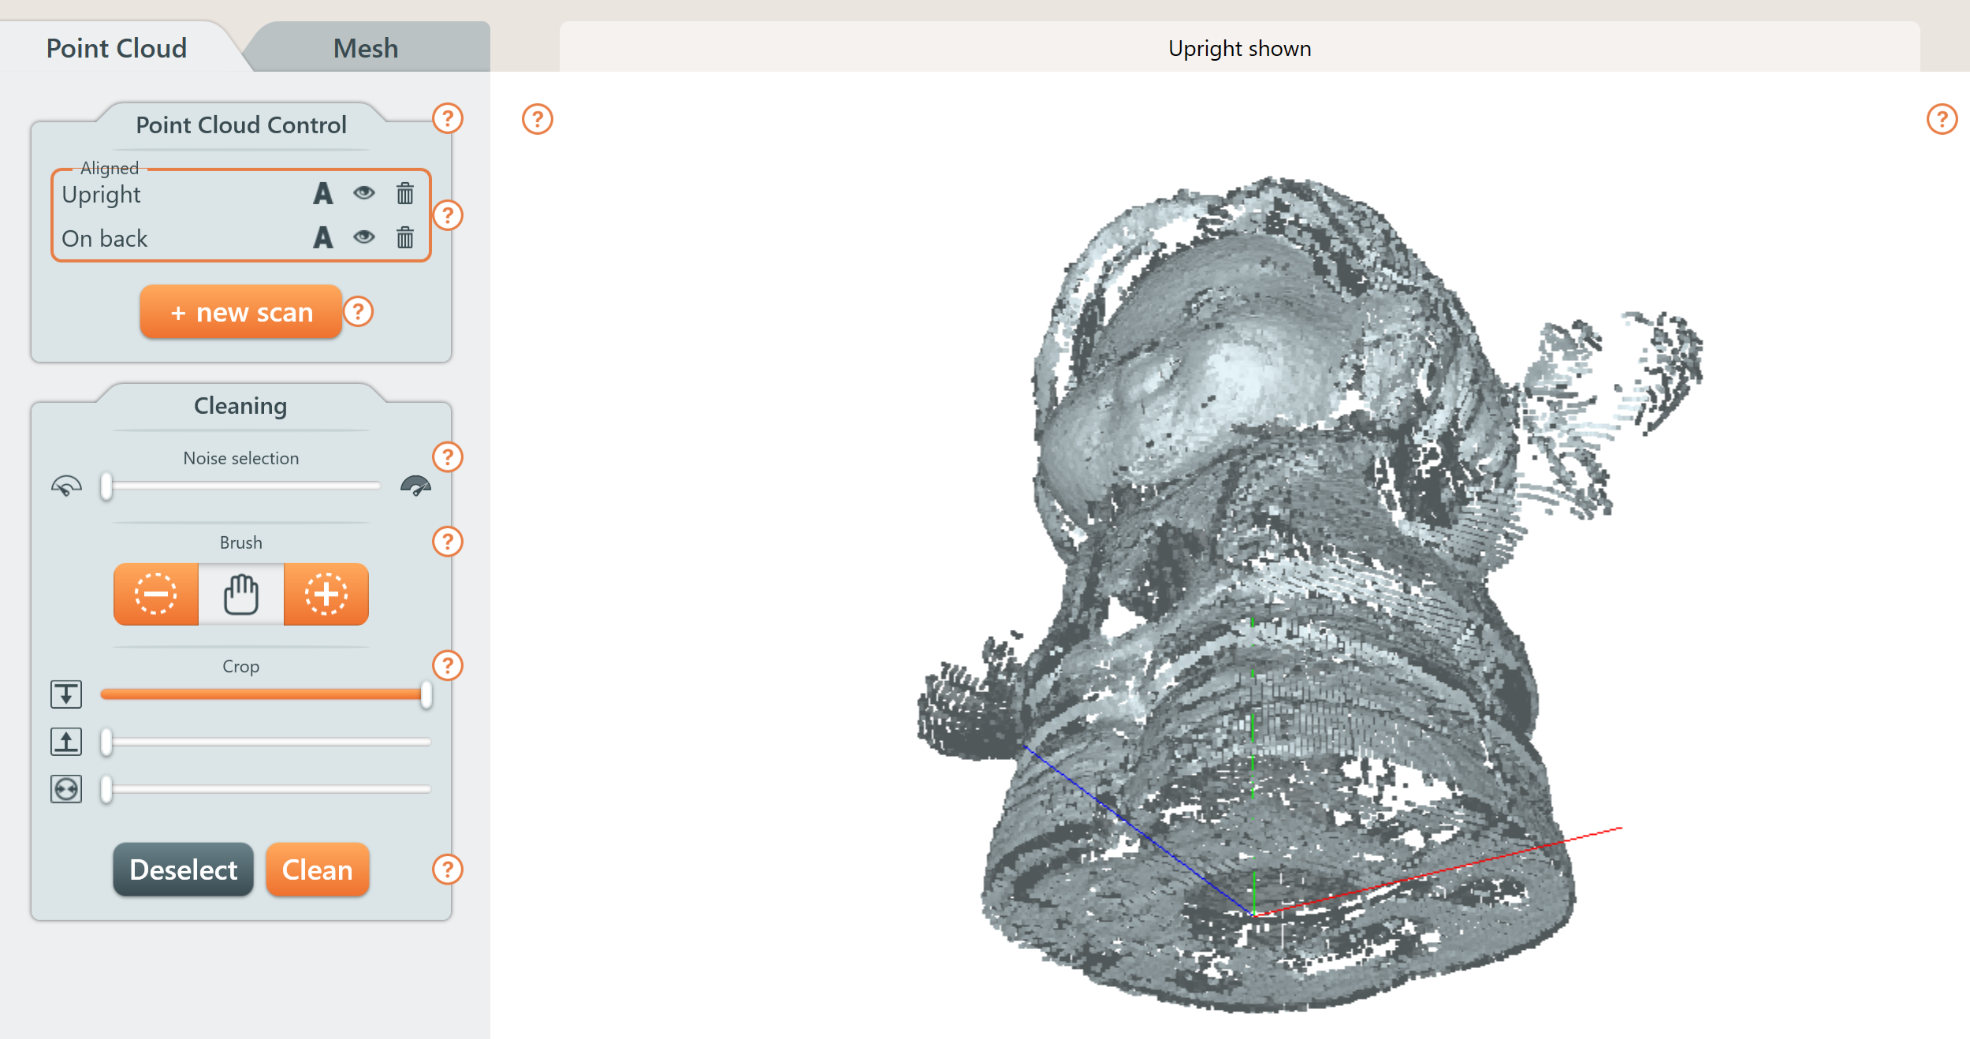
Task: Enable the hand navigation mode
Action: pos(240,595)
